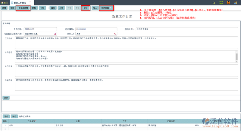Click the 主题 column header
This screenshot has width=241, height=131.
click(78, 121)
